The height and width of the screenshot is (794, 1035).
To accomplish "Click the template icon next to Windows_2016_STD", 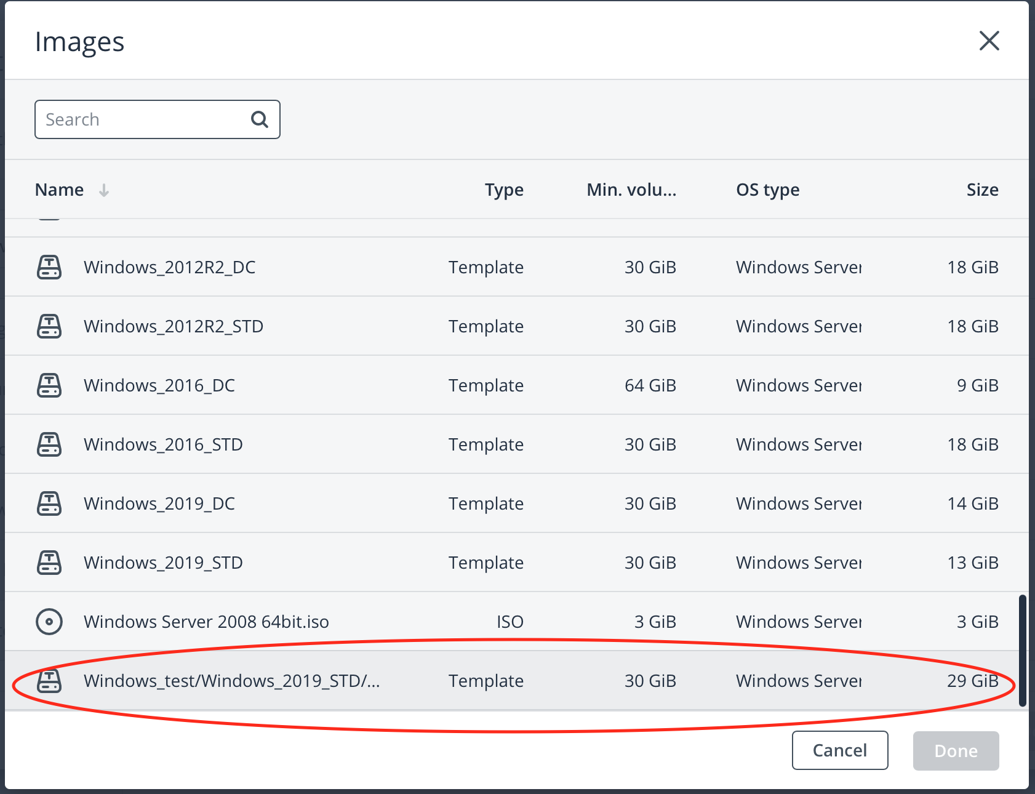I will coord(49,444).
